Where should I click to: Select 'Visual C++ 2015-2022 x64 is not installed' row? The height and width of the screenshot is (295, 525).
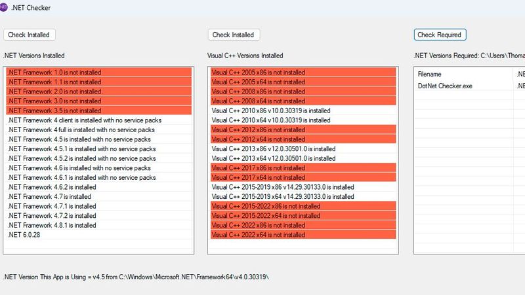click(x=303, y=216)
